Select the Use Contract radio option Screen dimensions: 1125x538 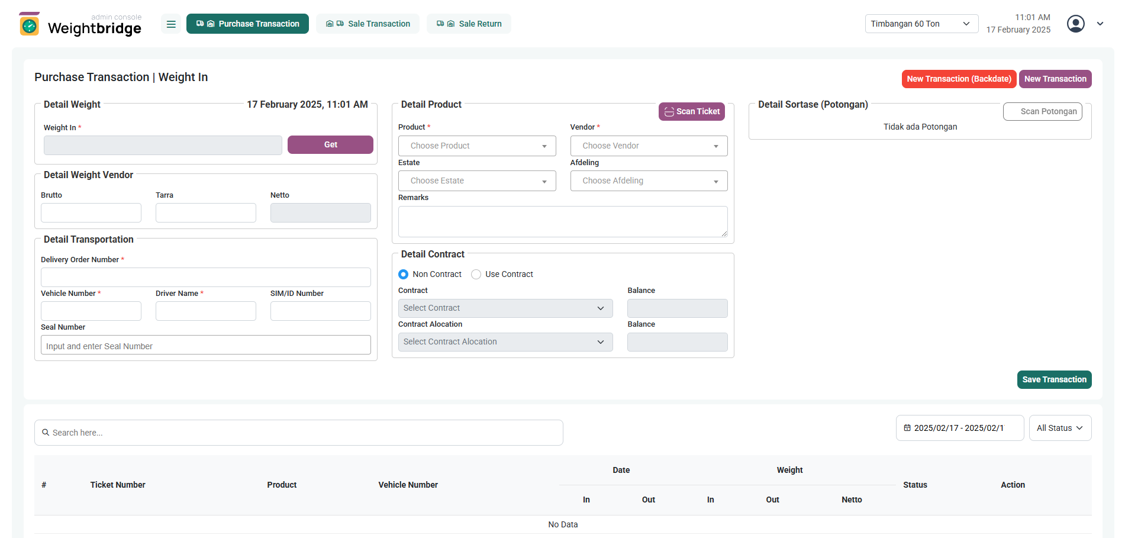pos(476,274)
